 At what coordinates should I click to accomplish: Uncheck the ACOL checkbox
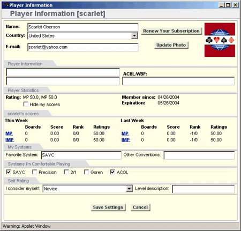[112, 172]
